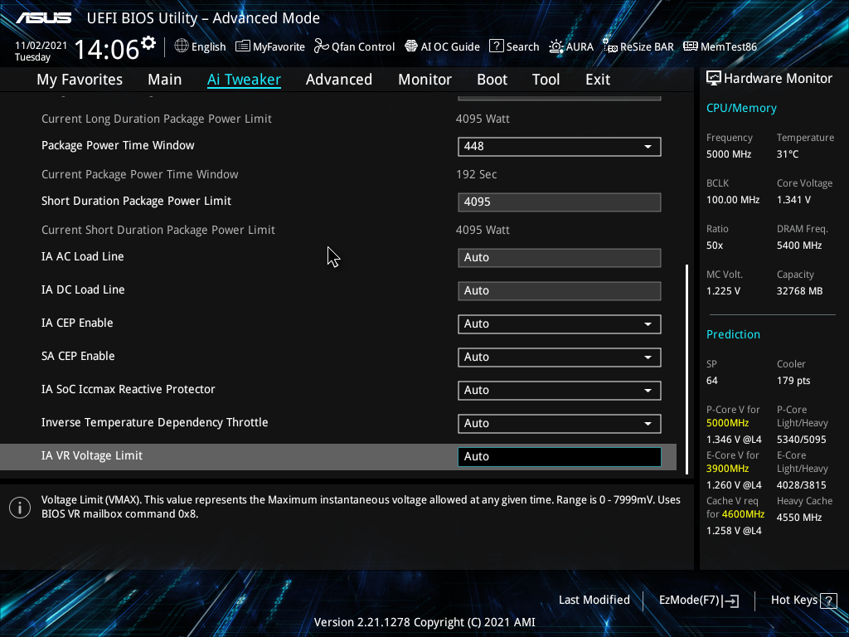849x637 pixels.
Task: Select Short Duration Package Power Limit label
Action: click(x=137, y=201)
